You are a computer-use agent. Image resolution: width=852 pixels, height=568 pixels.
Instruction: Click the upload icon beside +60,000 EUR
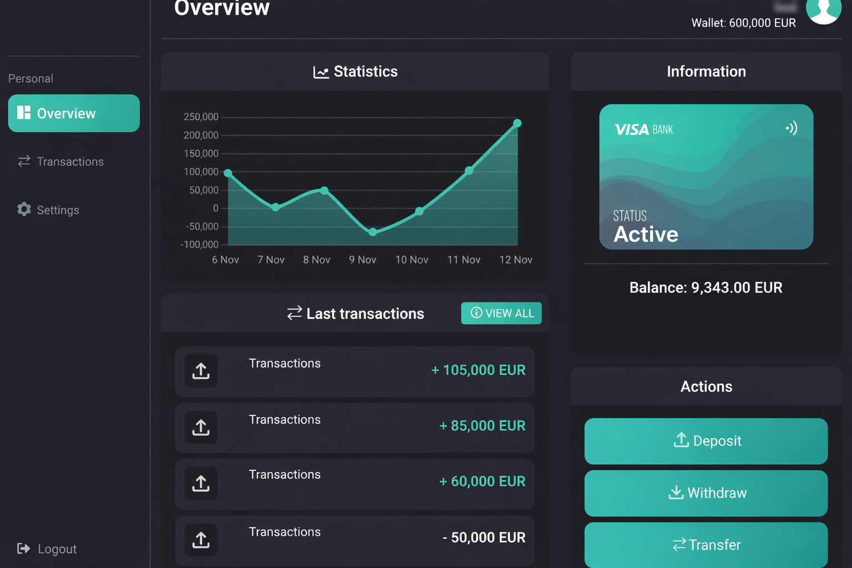pos(201,483)
